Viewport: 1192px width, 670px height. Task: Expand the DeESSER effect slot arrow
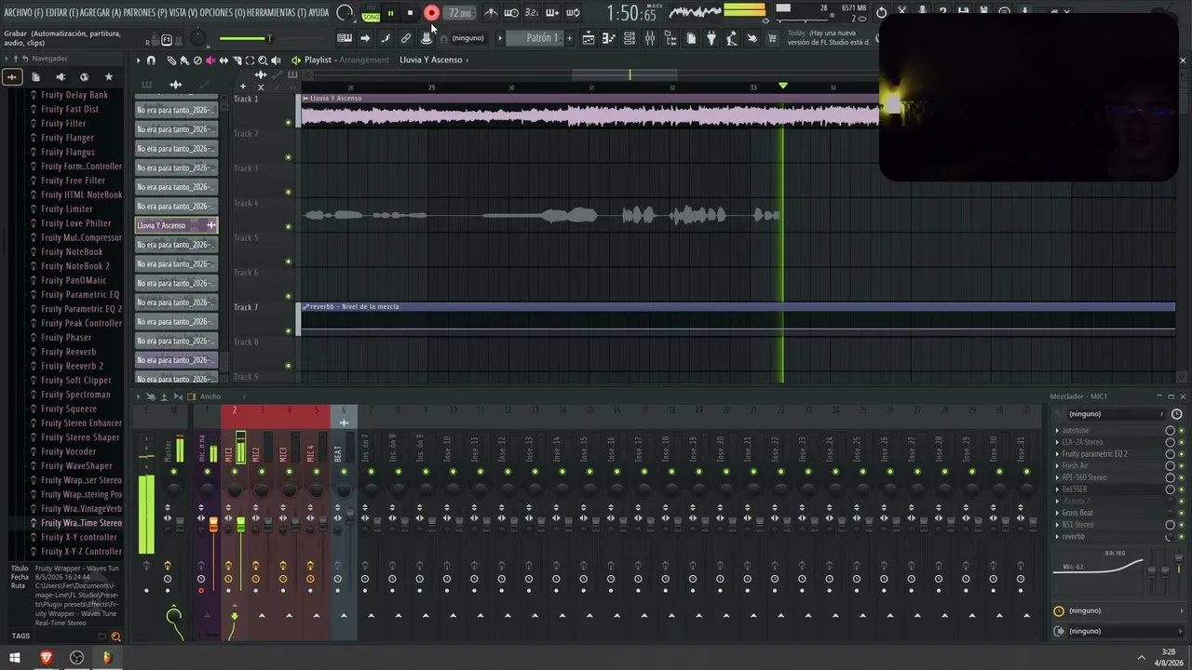[x=1057, y=489]
